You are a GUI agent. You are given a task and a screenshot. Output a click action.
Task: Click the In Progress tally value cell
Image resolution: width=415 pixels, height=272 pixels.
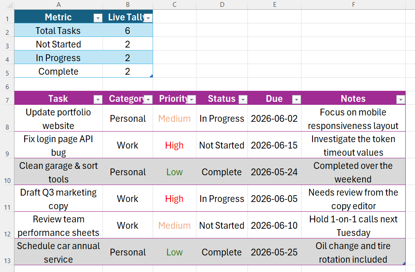point(128,57)
